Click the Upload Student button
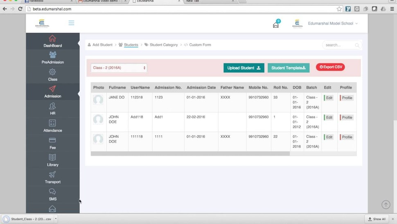The image size is (397, 224). [244, 68]
